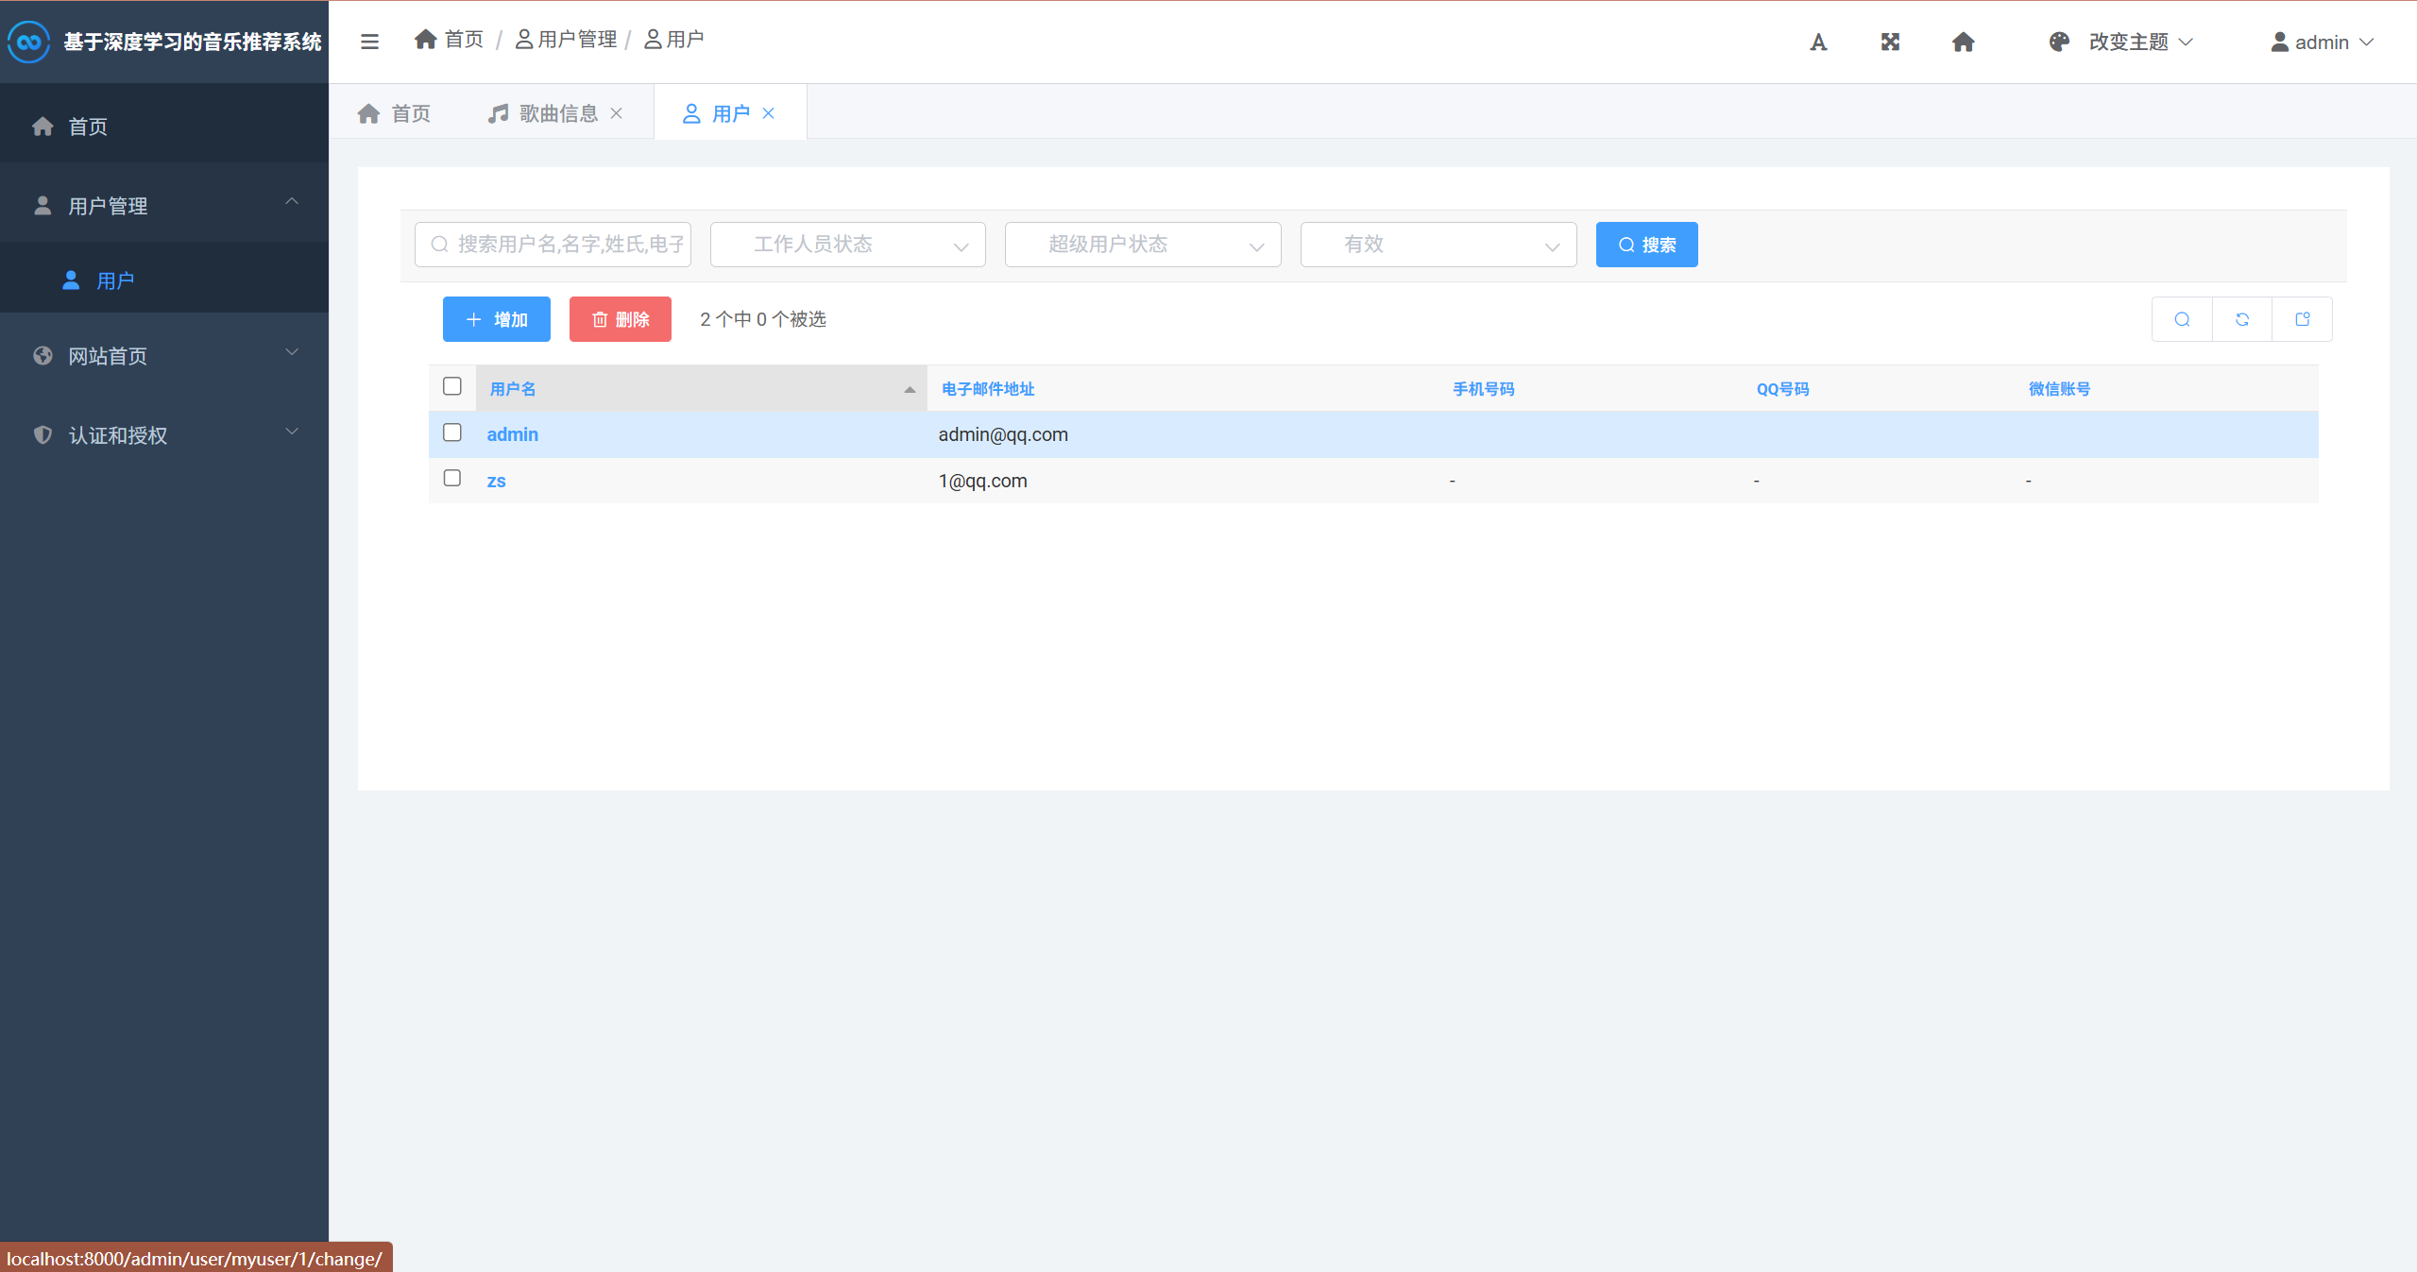Switch to the 歌曲信息 tab
The image size is (2417, 1272).
pyautogui.click(x=557, y=113)
